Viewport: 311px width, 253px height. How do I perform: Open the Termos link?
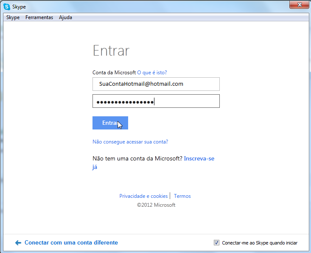182,196
